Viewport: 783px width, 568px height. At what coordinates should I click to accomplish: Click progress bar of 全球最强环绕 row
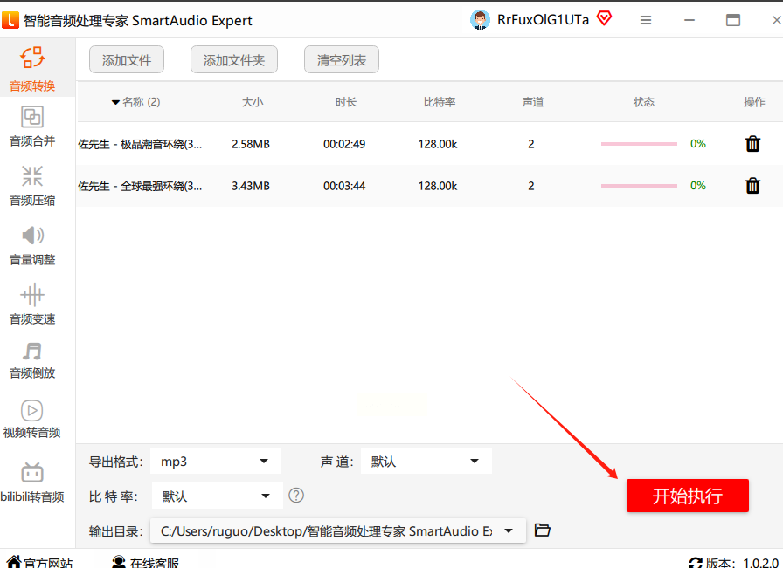tap(639, 186)
